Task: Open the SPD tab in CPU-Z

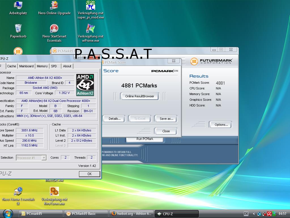Action: 54,66
